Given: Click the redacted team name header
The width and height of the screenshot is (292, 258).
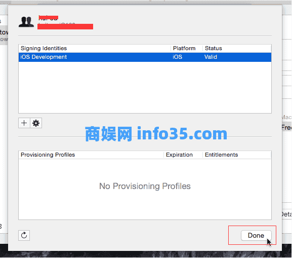Looking at the screenshot, I should tap(49, 18).
